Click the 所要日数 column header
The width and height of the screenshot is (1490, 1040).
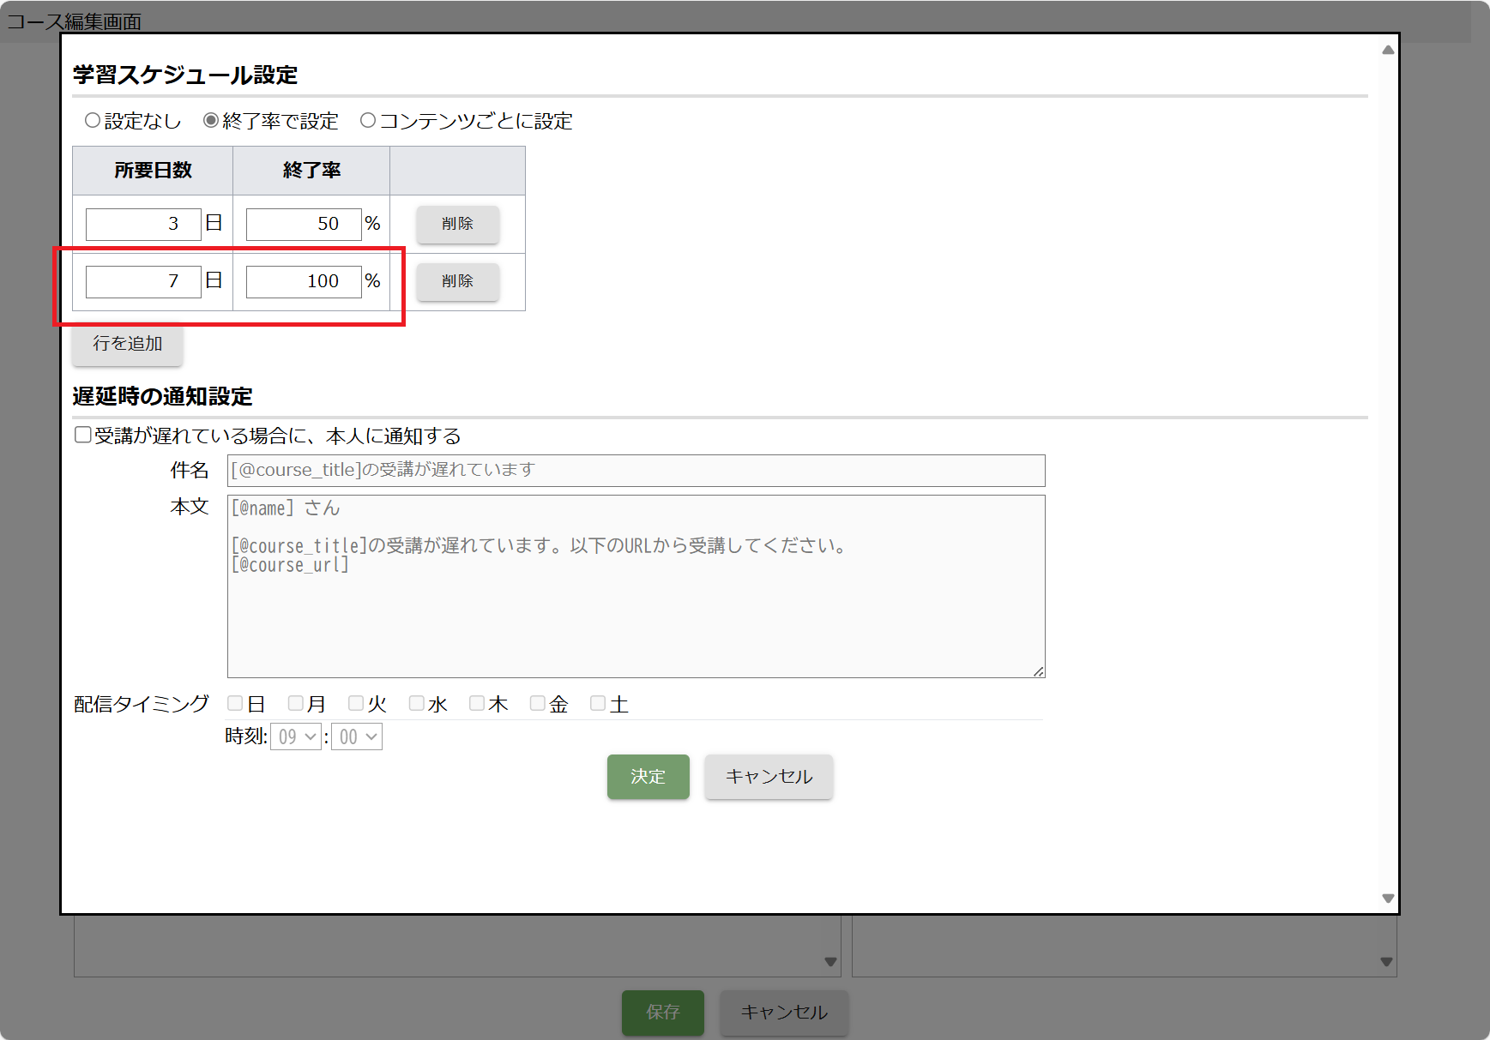tap(153, 171)
